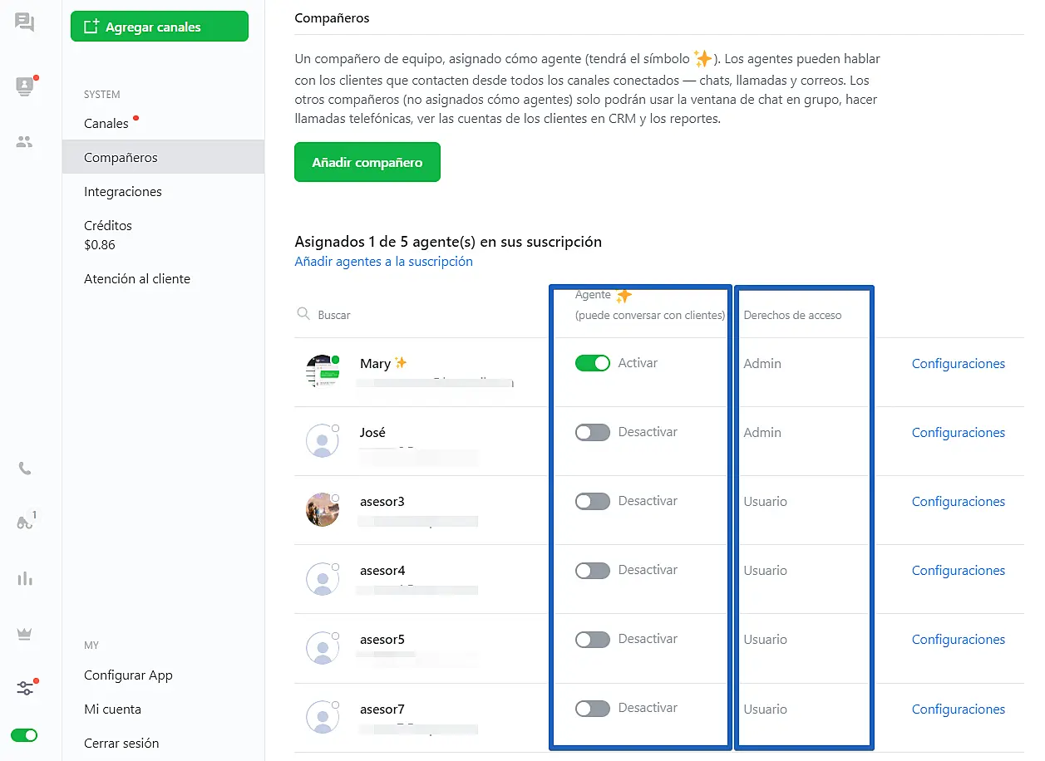Select Integraciones in the sidebar menu
The height and width of the screenshot is (761, 1045).
click(x=123, y=192)
